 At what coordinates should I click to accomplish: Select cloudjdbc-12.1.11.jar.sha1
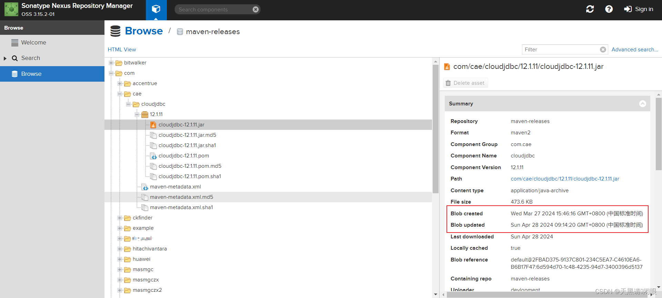(187, 145)
